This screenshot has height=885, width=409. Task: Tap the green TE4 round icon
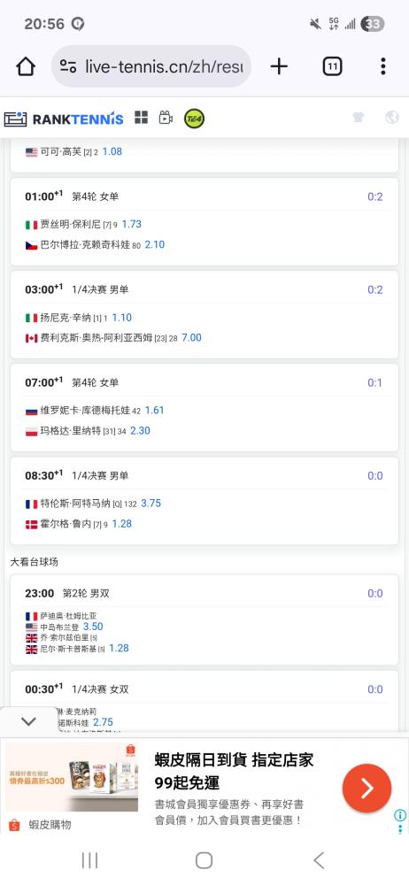pyautogui.click(x=195, y=118)
